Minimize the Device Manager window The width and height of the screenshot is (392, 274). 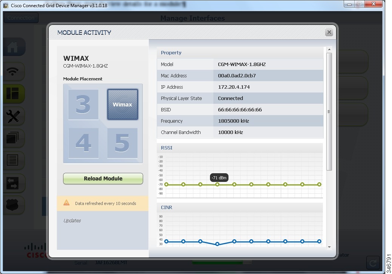(x=349, y=4)
